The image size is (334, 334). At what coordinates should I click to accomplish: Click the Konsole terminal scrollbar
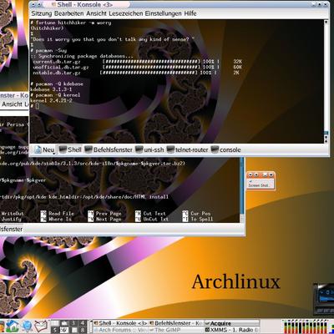pos(326,81)
